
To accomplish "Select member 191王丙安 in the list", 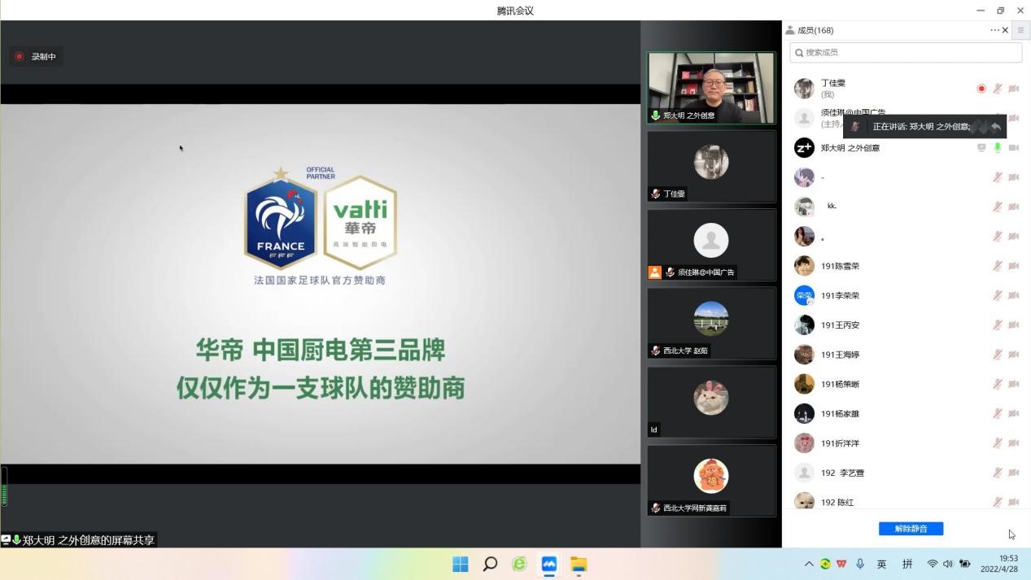I will pyautogui.click(x=906, y=325).
